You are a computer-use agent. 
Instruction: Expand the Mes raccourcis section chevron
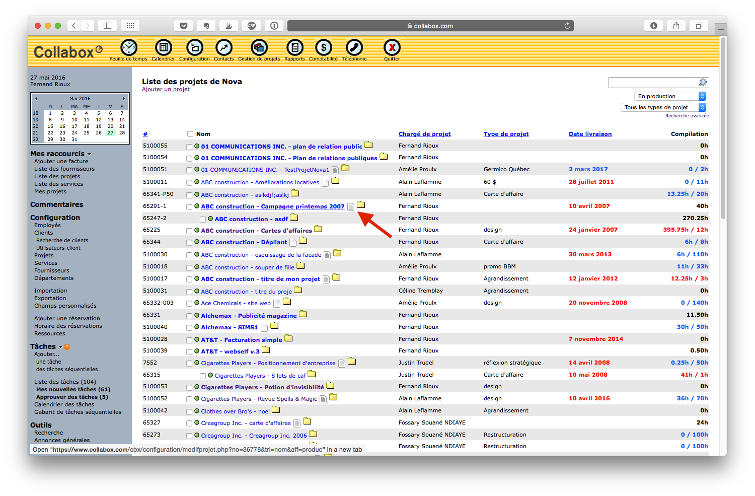pyautogui.click(x=90, y=153)
